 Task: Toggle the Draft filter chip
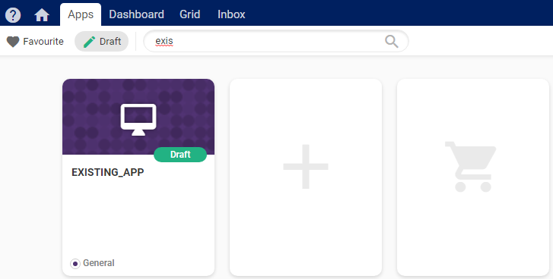point(102,42)
